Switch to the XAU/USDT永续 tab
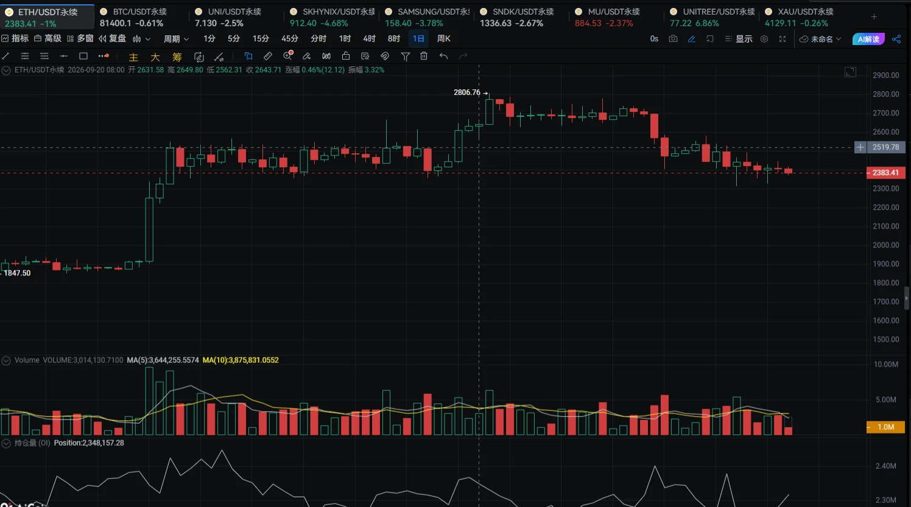The height and width of the screenshot is (507, 911). (807, 17)
